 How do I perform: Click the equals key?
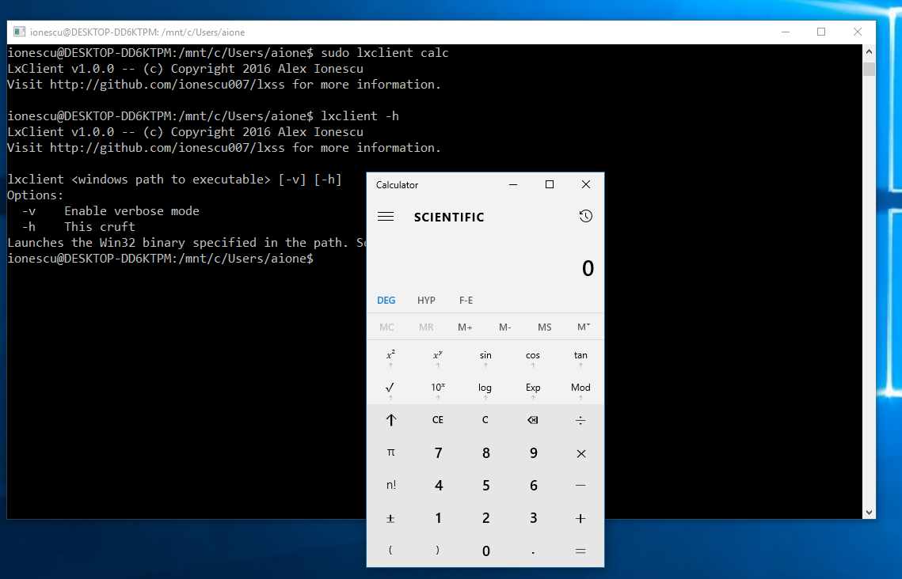click(x=580, y=551)
